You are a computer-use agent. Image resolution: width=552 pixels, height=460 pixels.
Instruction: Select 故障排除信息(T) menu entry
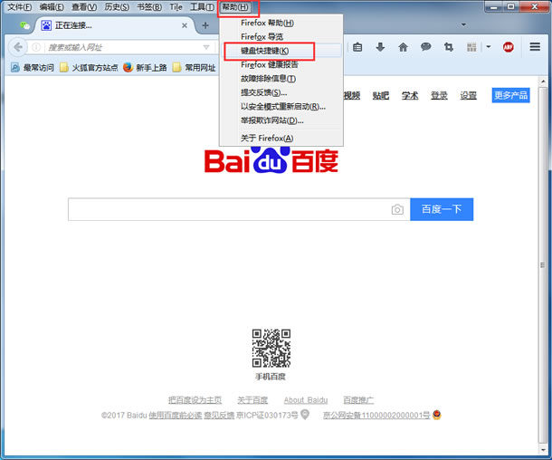[281, 79]
